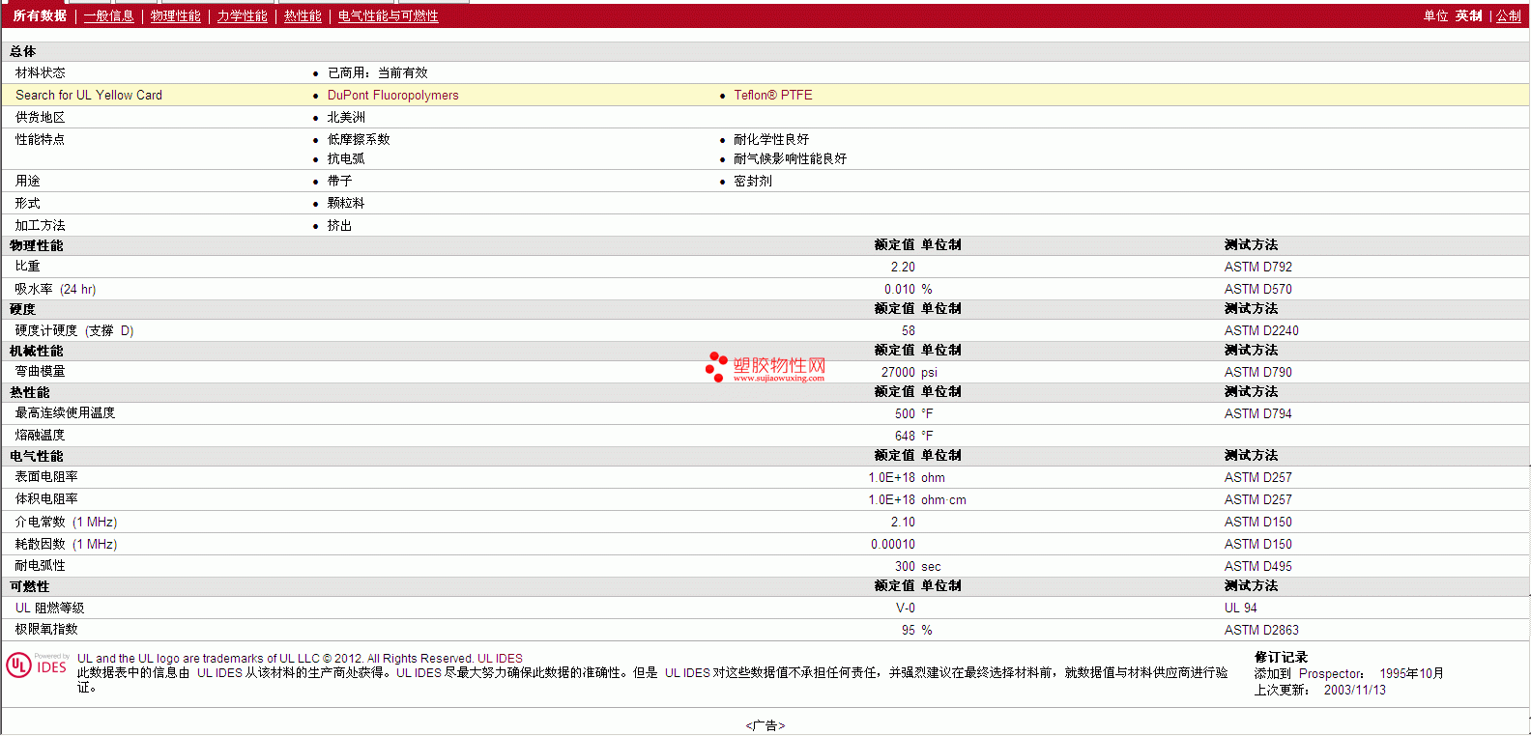Viewport: 1531px width, 736px height.
Task: Click the 材料状态 row label
Action: click(41, 73)
